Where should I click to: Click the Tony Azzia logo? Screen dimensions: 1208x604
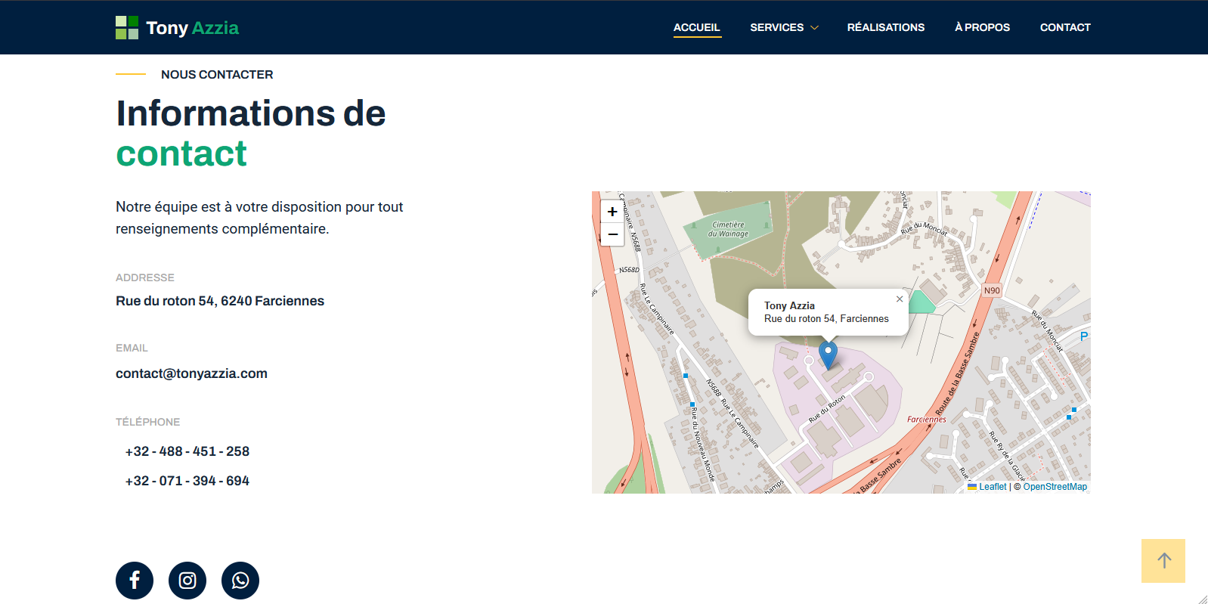[177, 28]
